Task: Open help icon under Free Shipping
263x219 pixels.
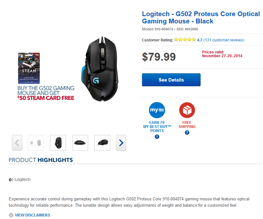Action: (x=187, y=133)
